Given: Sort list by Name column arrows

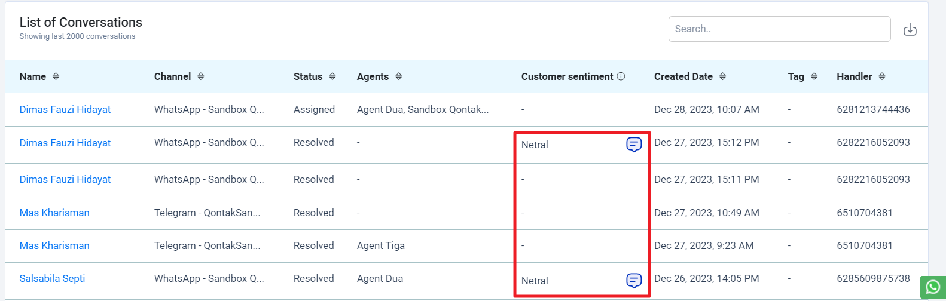Looking at the screenshot, I should 56,76.
